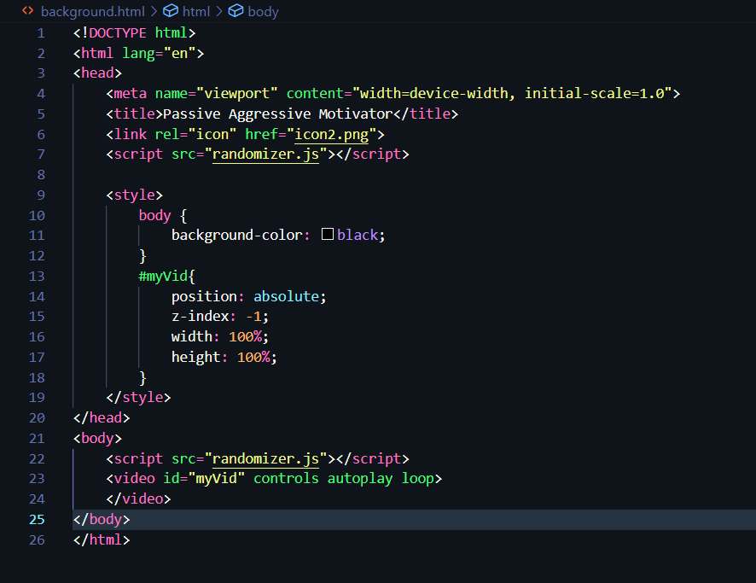Click the lang="en" attribute
The width and height of the screenshot is (756, 583).
coord(159,53)
